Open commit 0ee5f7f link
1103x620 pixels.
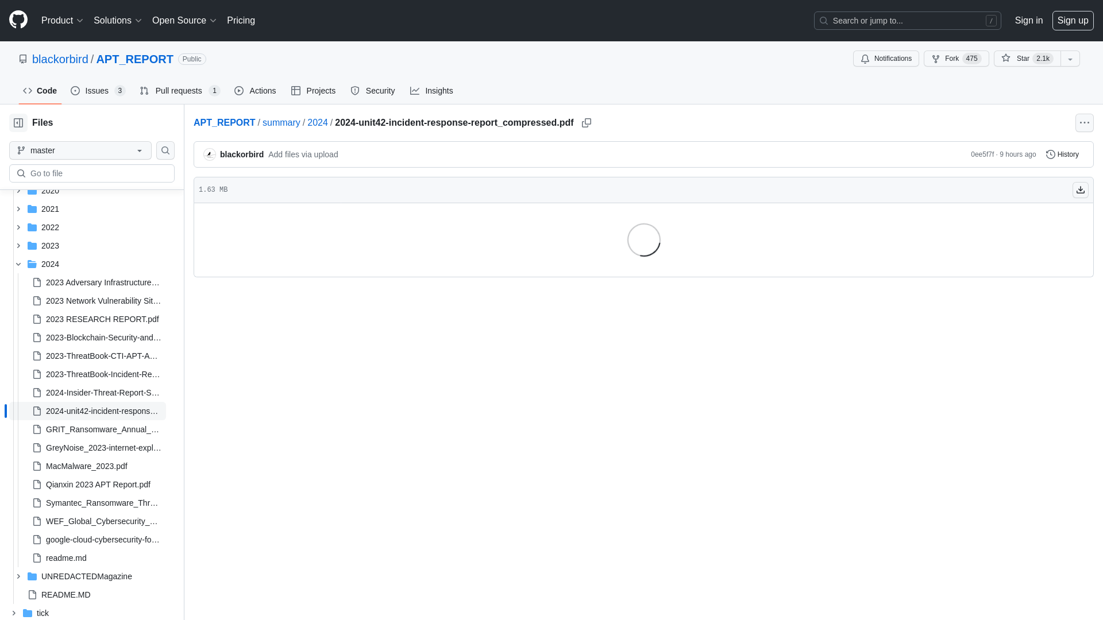(x=982, y=154)
